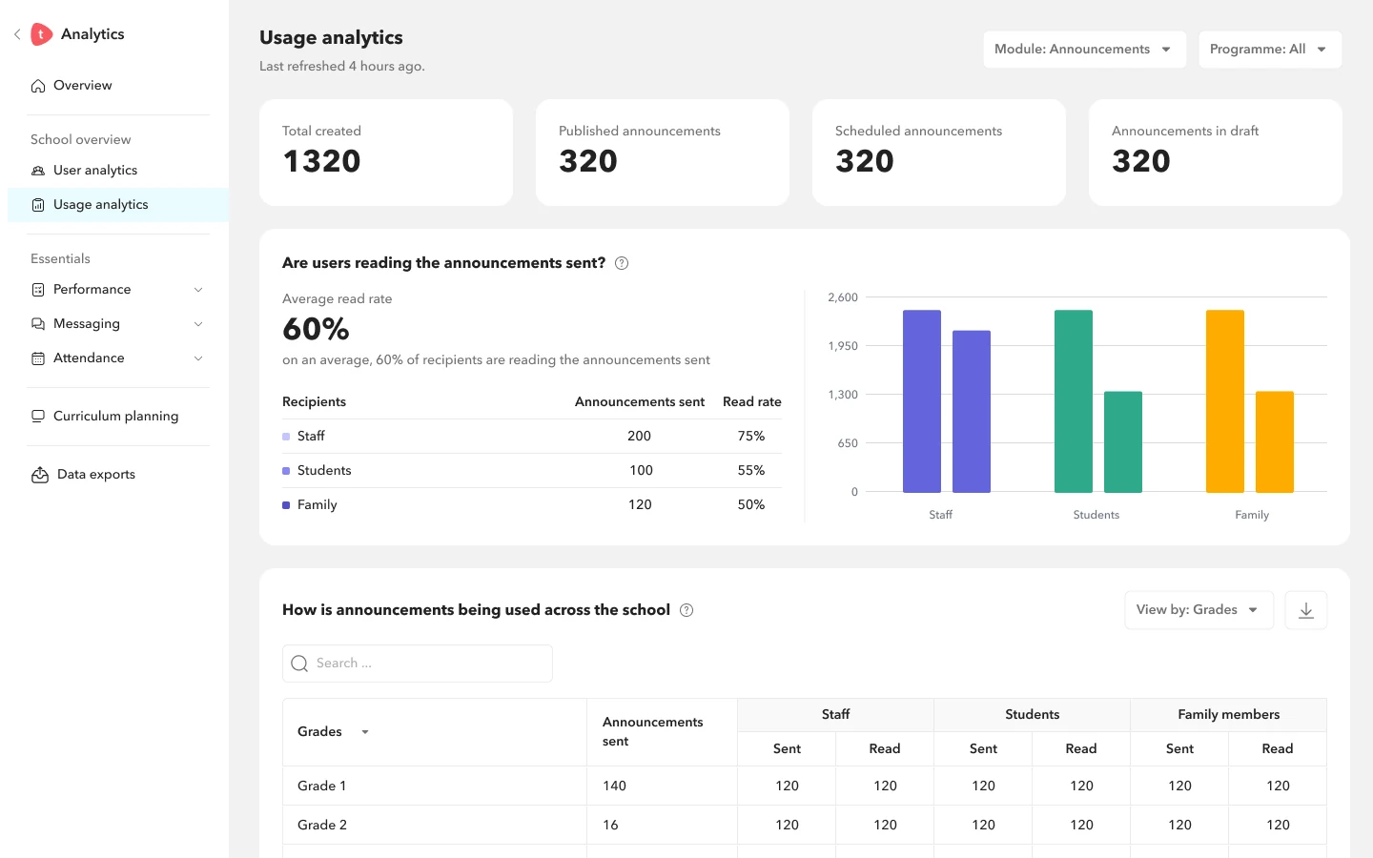Expand the Performance section chevron
Image resolution: width=1373 pixels, height=858 pixels.
click(198, 290)
